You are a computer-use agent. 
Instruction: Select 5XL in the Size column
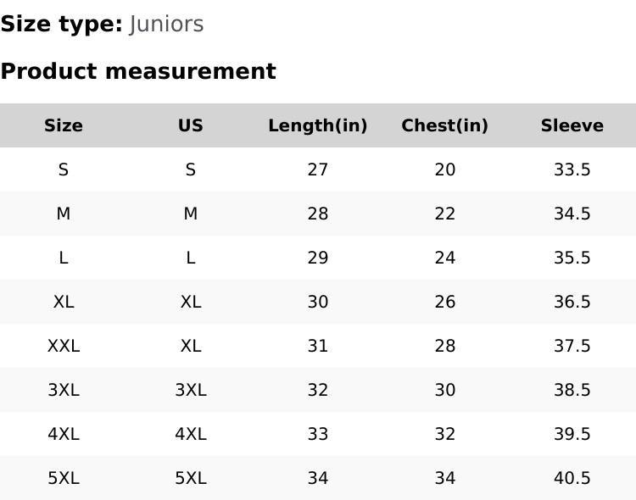click(64, 478)
